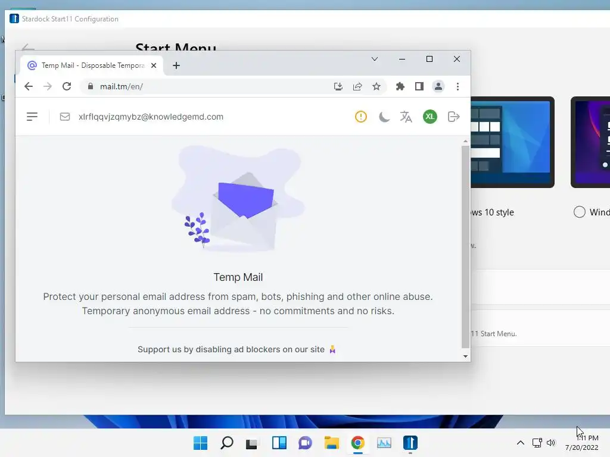
Task: Close the Temp Mail tab
Action: click(154, 65)
